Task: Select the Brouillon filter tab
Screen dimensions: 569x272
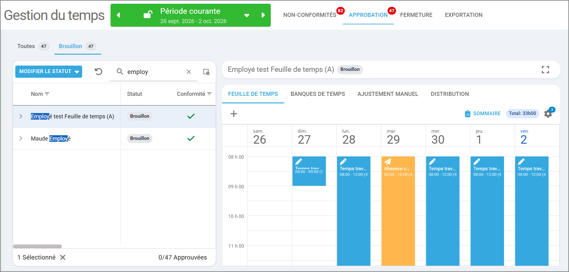Action: point(77,46)
